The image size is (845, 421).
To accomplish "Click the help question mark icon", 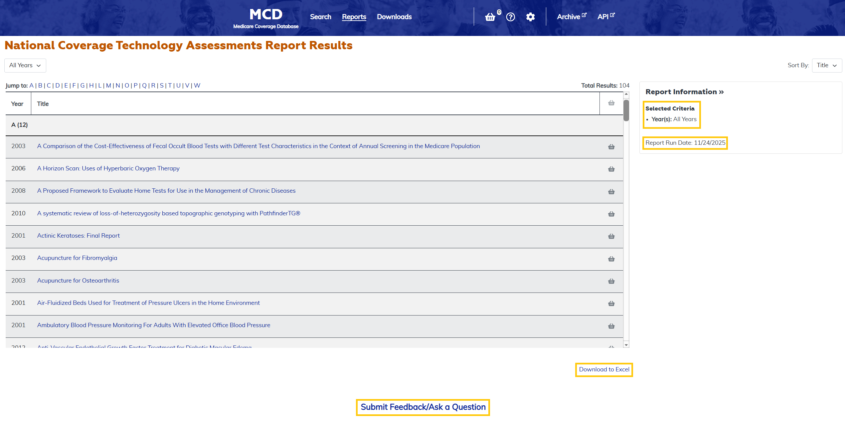I will (x=510, y=17).
